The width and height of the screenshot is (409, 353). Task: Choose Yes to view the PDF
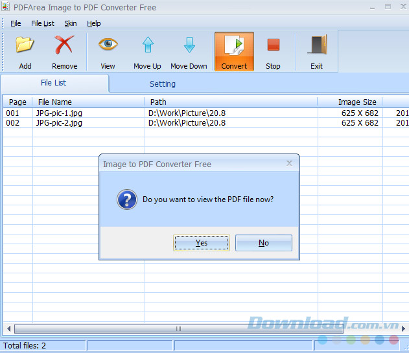[202, 243]
